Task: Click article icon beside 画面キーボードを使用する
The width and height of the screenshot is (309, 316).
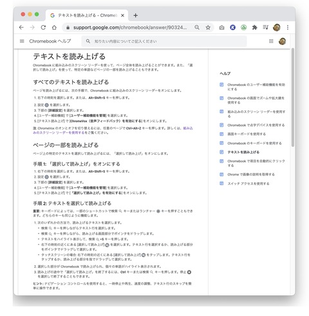Action: [x=221, y=134]
